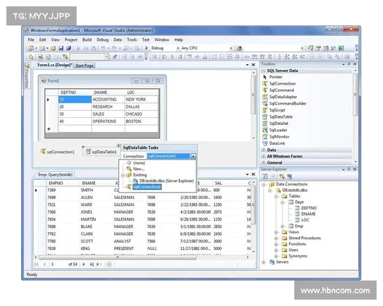Expand the Stored Procedures folder

276,238
